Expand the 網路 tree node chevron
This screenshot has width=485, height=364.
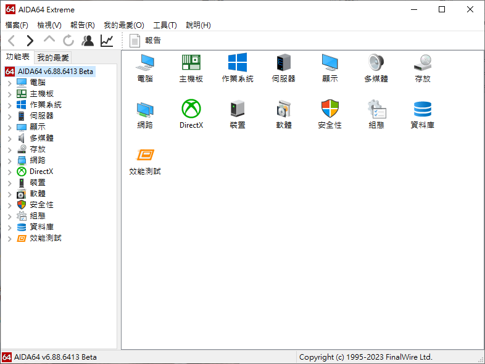pyautogui.click(x=10, y=161)
